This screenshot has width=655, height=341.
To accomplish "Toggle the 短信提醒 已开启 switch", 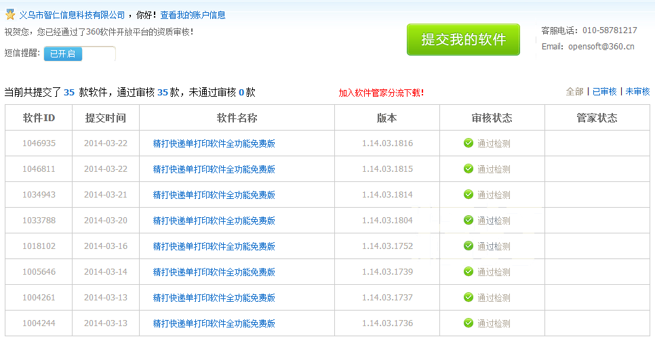I will [x=79, y=53].
